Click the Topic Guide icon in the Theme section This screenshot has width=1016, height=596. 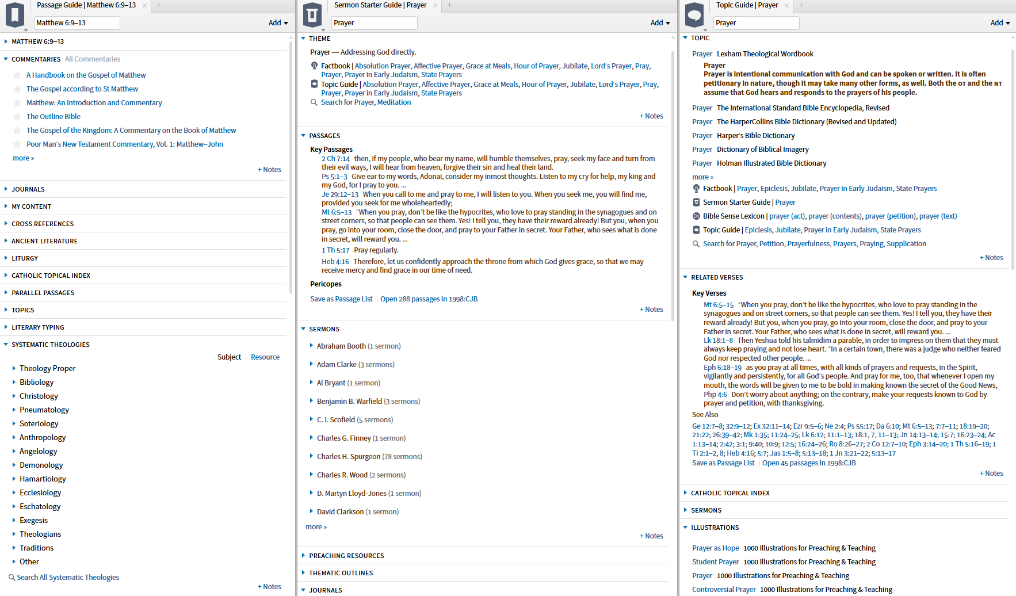coord(314,84)
